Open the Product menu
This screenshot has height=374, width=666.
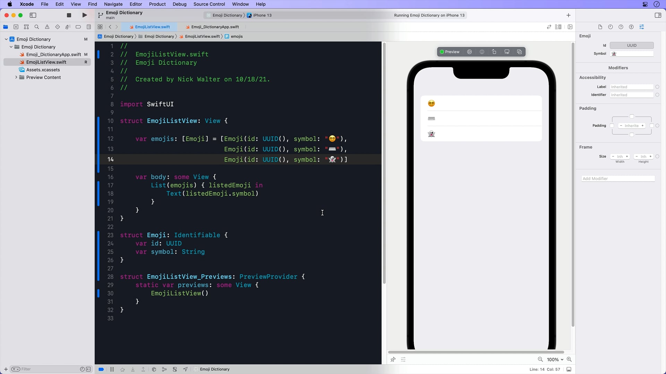157,4
